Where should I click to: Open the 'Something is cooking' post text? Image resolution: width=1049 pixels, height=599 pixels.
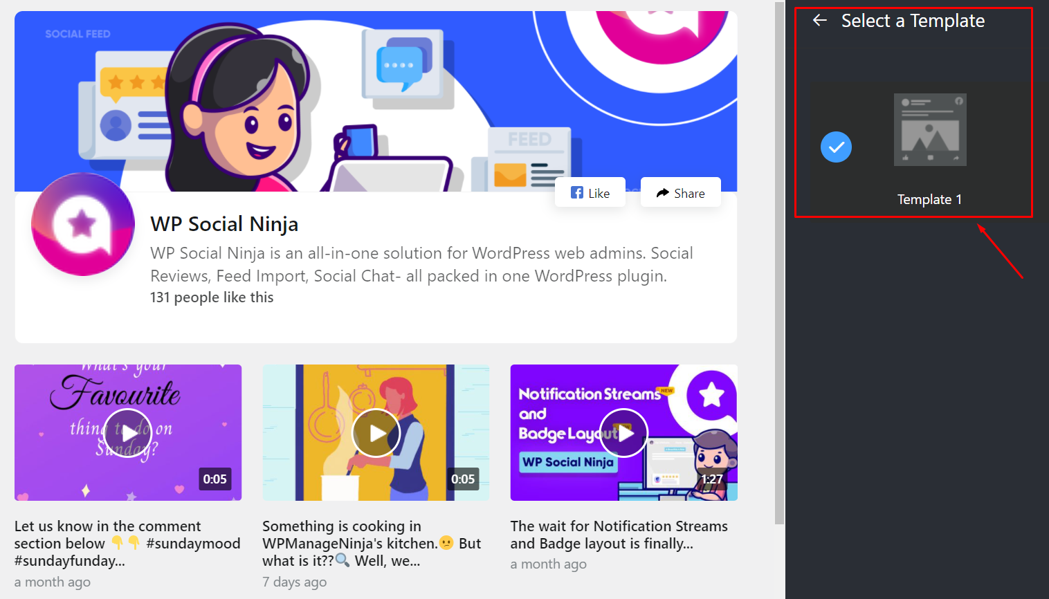click(372, 544)
